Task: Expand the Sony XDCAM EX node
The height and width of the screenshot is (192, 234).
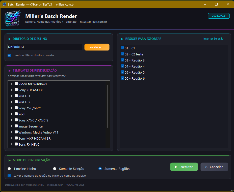Action: (12, 90)
